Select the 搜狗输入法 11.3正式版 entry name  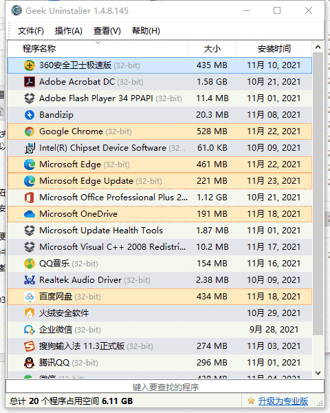(x=96, y=346)
